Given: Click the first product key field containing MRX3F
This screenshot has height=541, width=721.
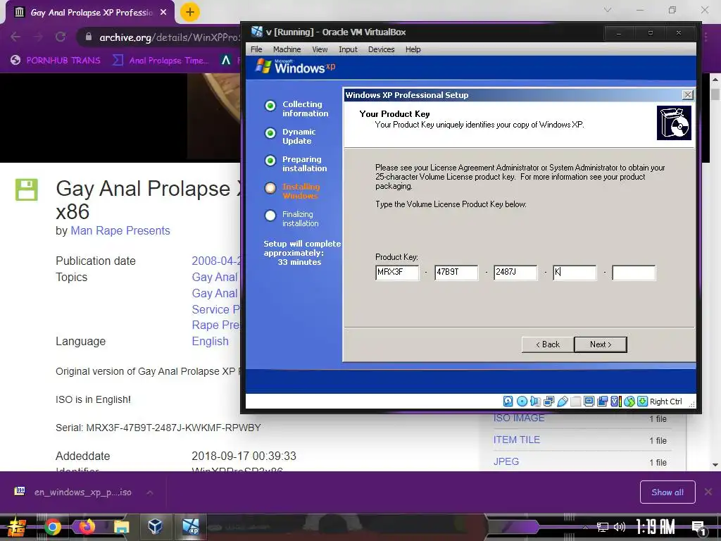Looking at the screenshot, I should click(397, 273).
